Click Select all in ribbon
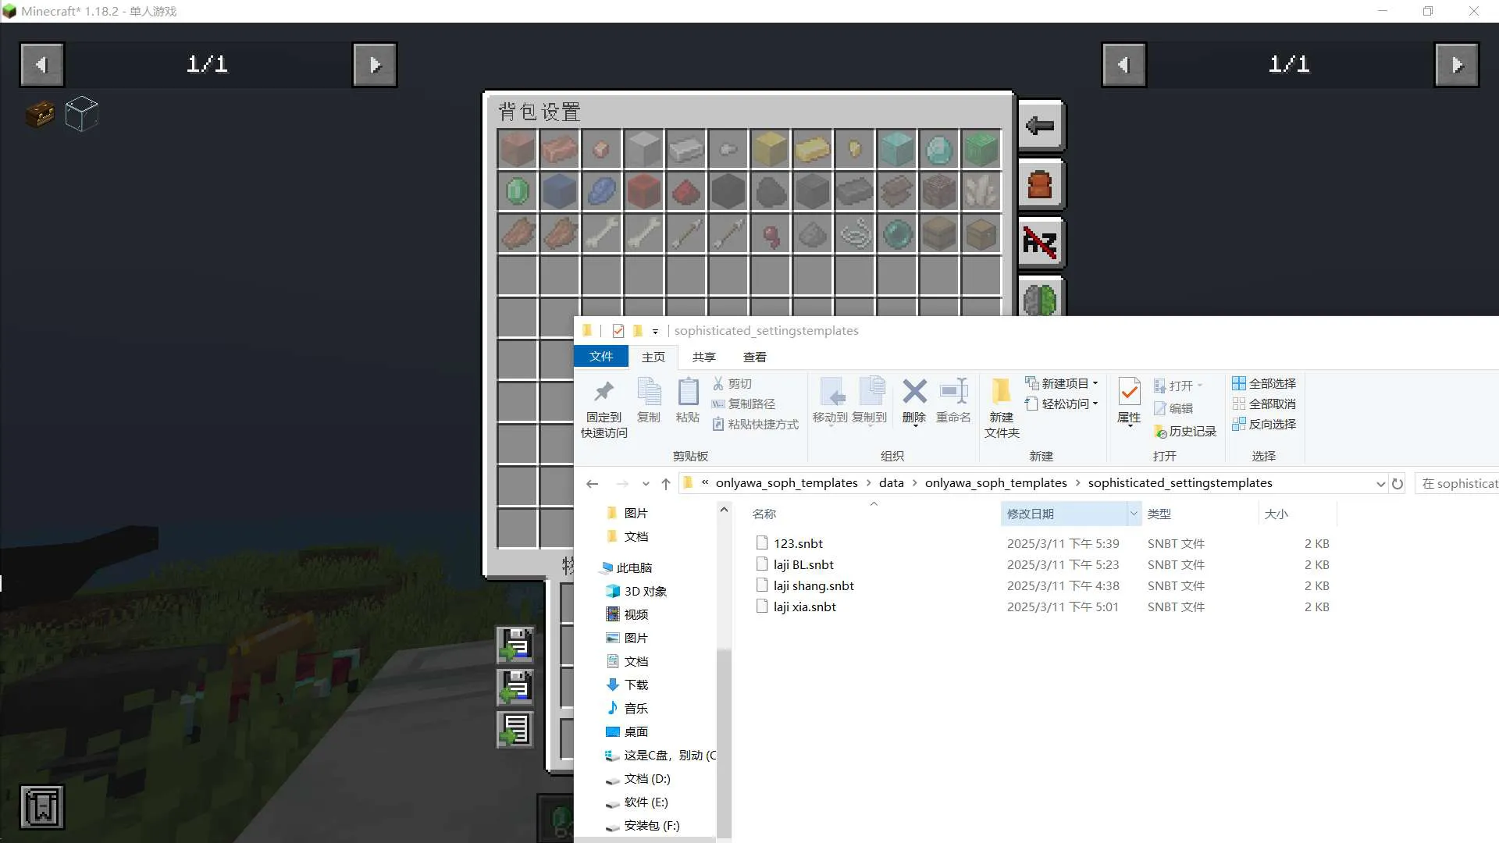Viewport: 1499px width, 843px height. 1264,383
